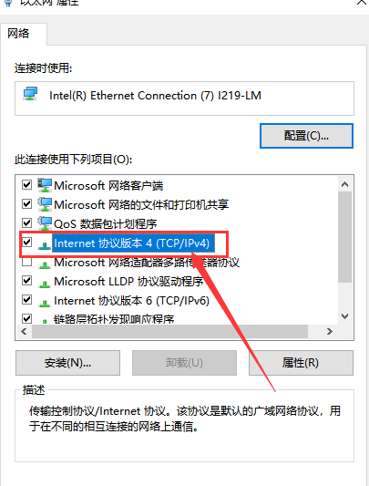This screenshot has height=486, width=369.
Task: Switch to the 网络 tab
Action: click(18, 33)
